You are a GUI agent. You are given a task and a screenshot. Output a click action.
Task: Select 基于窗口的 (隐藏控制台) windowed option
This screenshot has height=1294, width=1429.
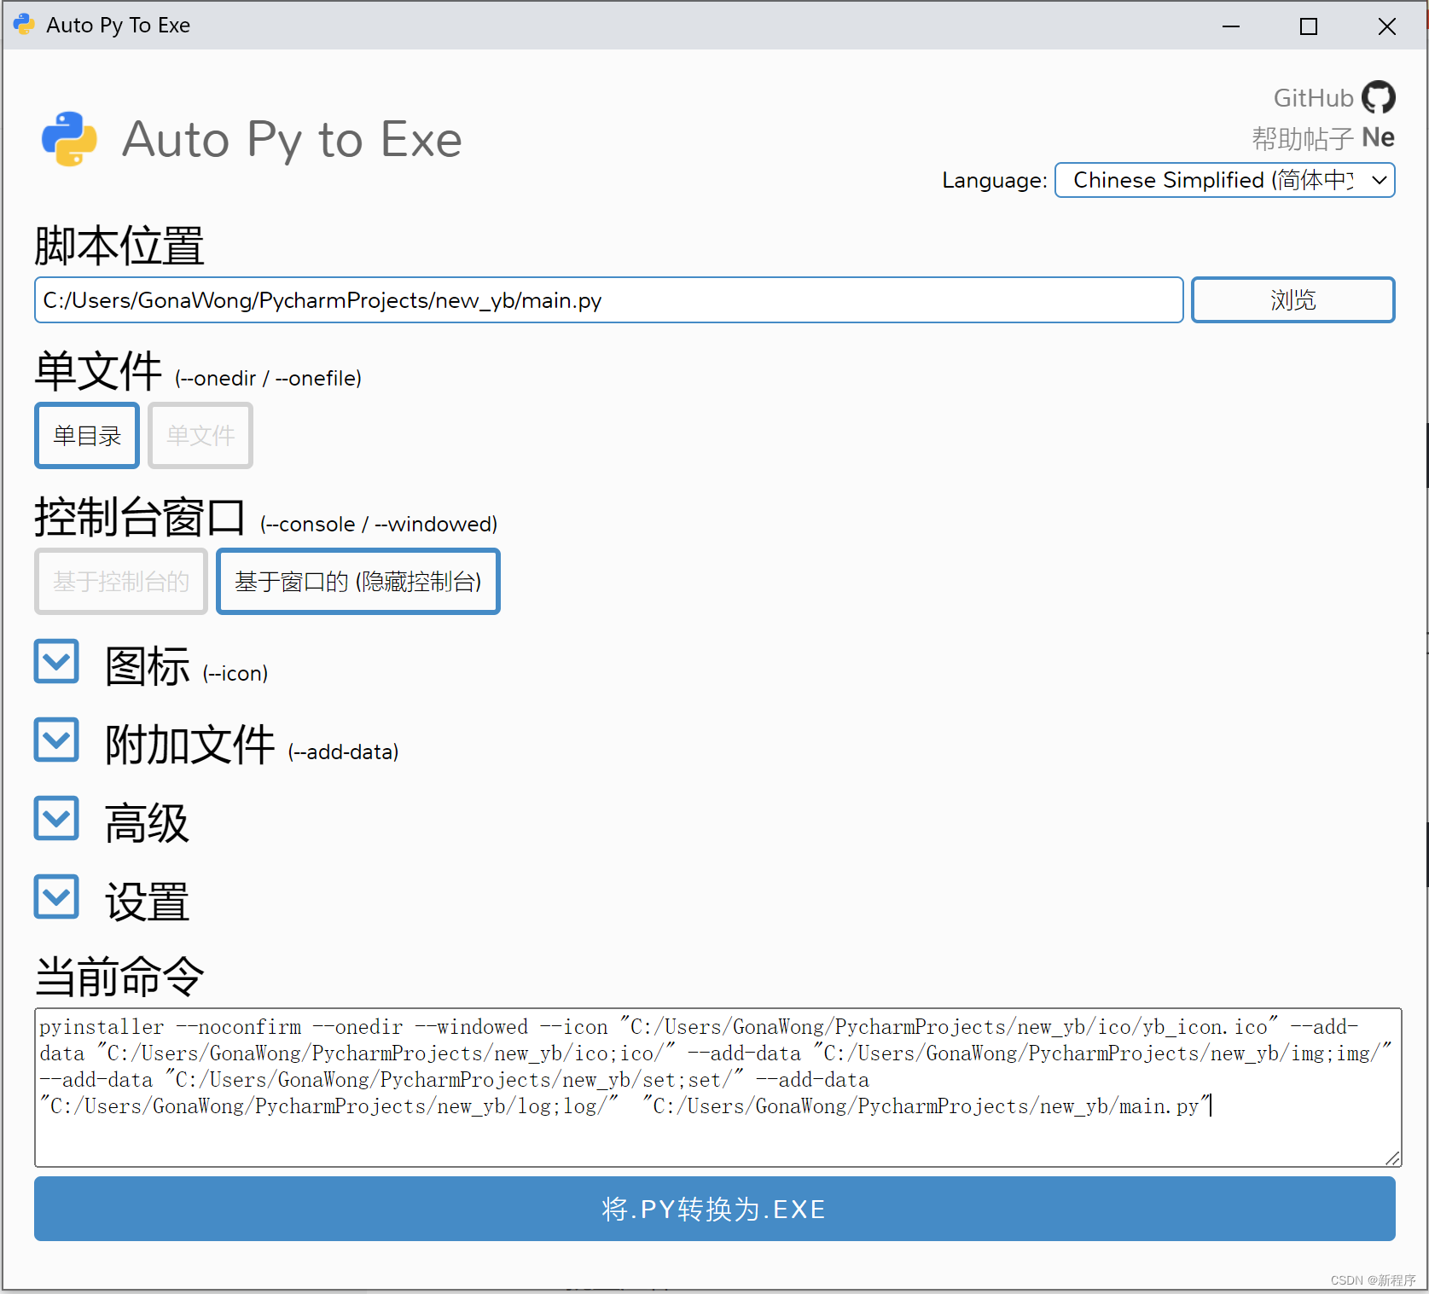358,582
